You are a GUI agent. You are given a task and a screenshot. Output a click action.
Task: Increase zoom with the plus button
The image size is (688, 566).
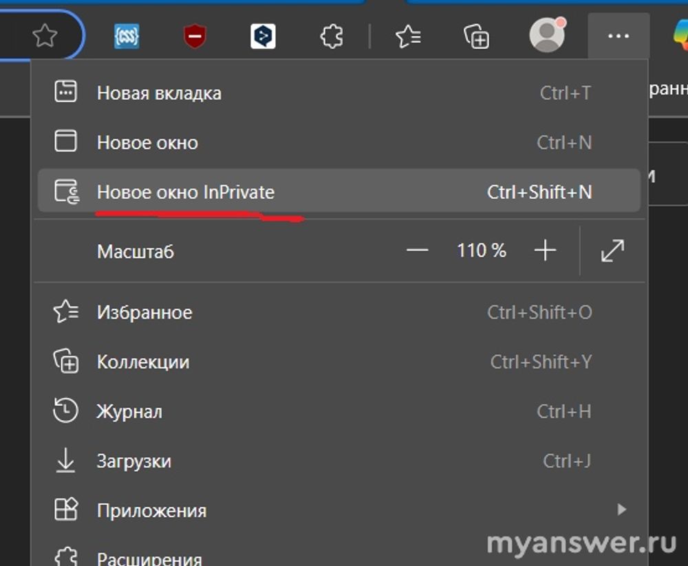pyautogui.click(x=545, y=250)
